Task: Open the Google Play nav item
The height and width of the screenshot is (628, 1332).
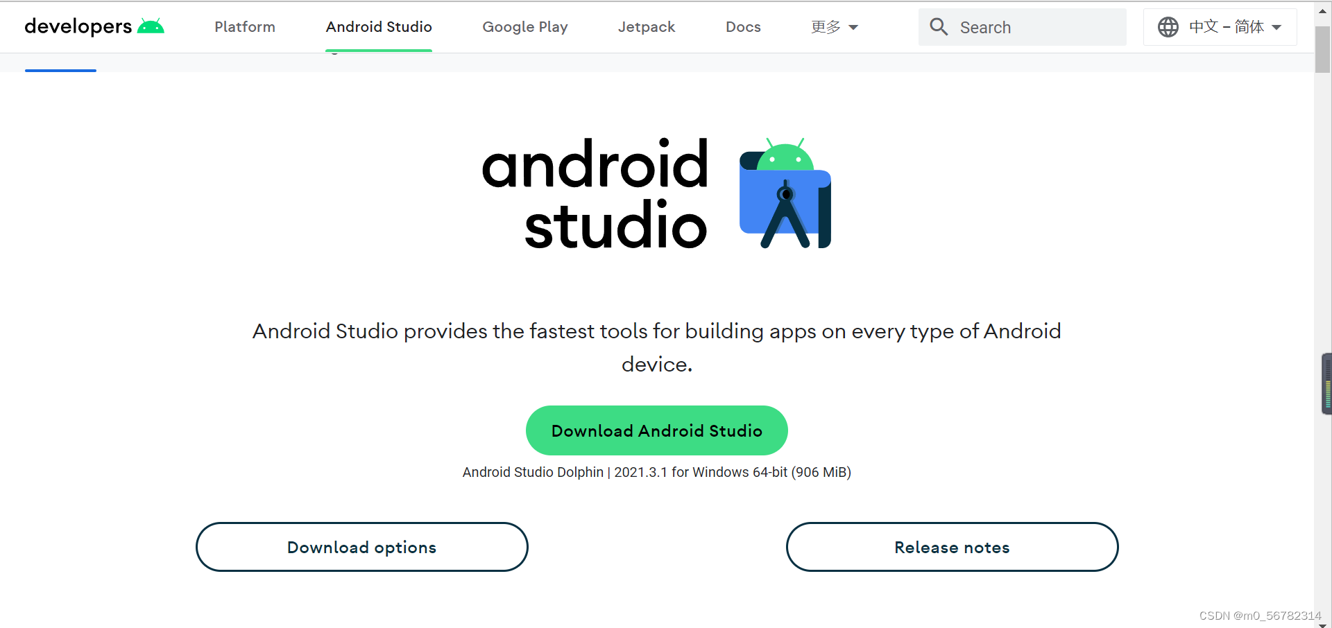Action: click(525, 27)
